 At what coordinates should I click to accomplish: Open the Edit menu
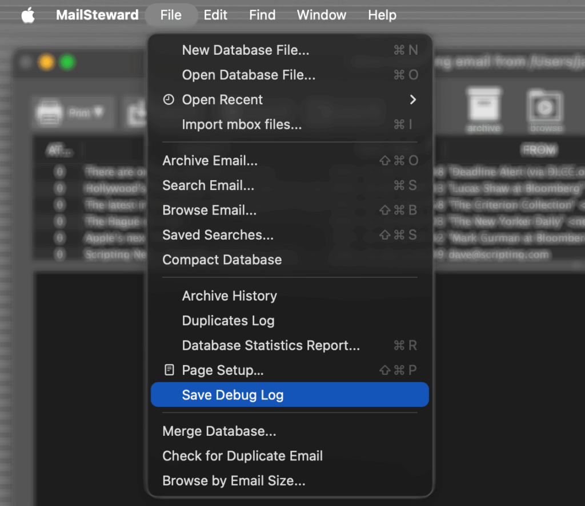(215, 15)
